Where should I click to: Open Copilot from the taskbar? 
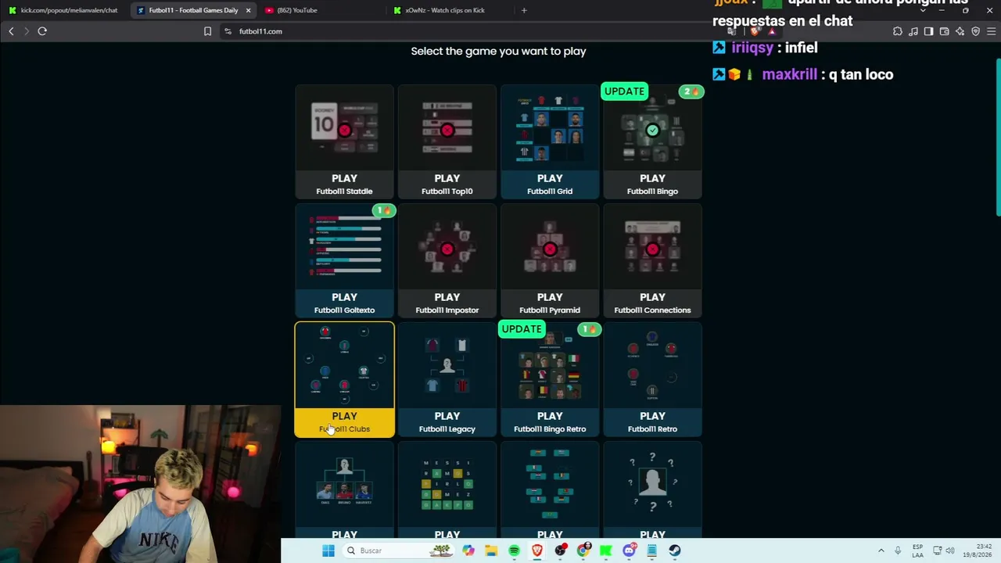[468, 550]
